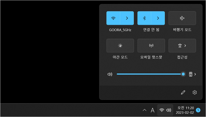Open accessibility options (접근성)
The width and height of the screenshot is (206, 117).
182,45
